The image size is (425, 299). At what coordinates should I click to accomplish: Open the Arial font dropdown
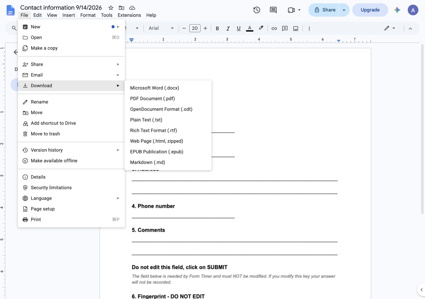[161, 29]
